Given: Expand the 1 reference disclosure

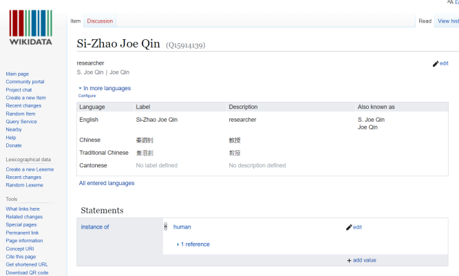Looking at the screenshot, I should click(193, 244).
